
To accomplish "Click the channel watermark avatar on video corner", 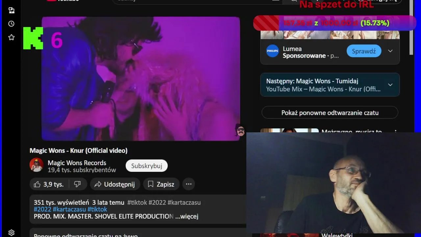I will 240,131.
